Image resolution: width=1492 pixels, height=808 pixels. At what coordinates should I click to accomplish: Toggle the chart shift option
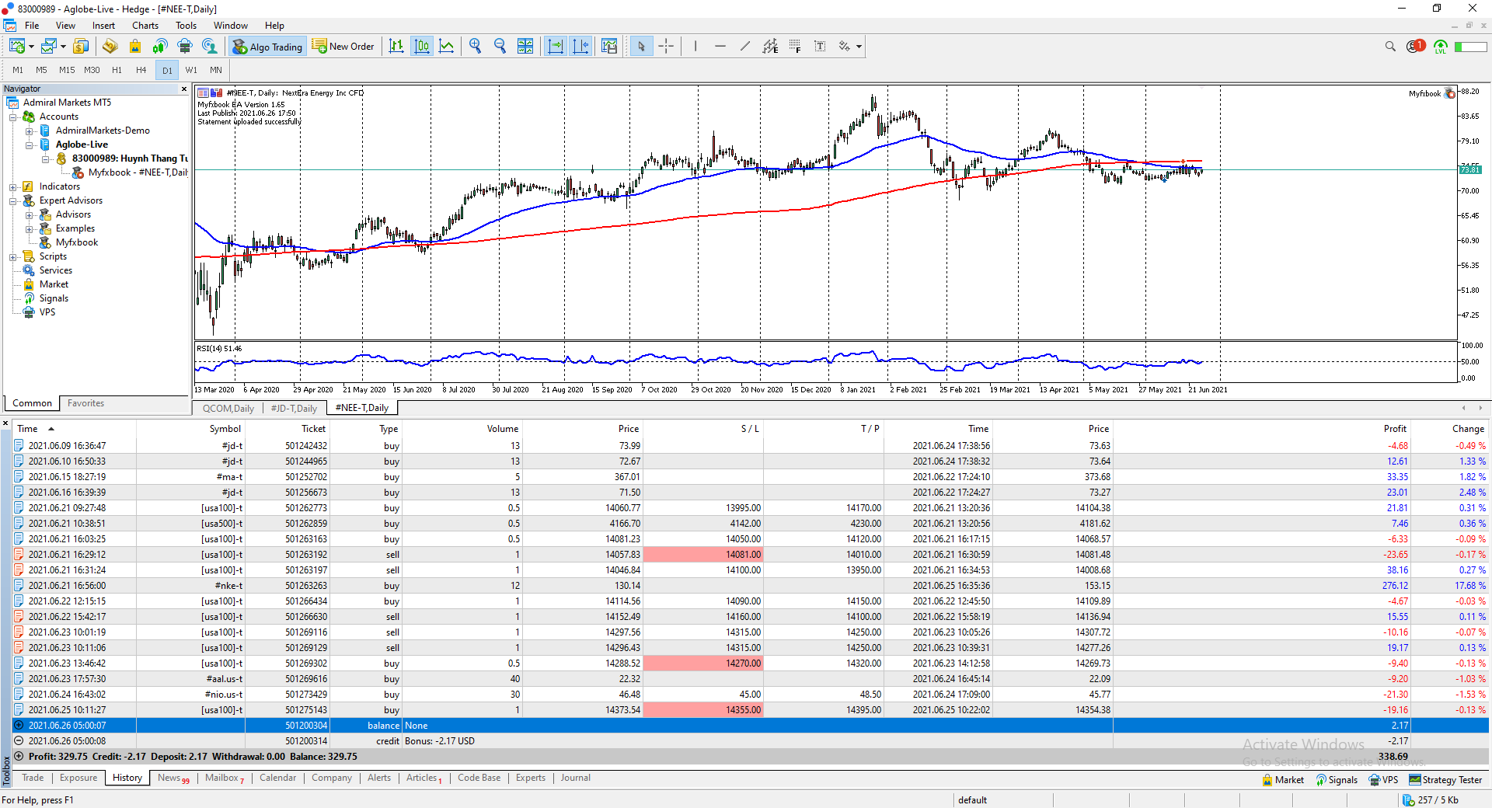tap(580, 47)
